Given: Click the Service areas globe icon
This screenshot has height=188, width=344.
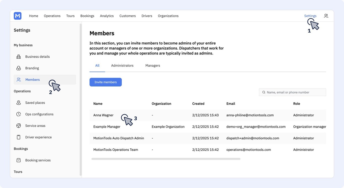Looking at the screenshot, I should [x=19, y=126].
